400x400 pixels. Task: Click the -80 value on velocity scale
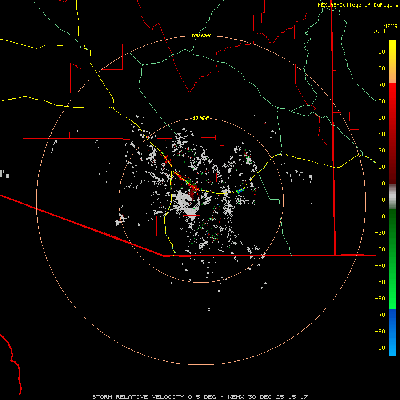380,332
